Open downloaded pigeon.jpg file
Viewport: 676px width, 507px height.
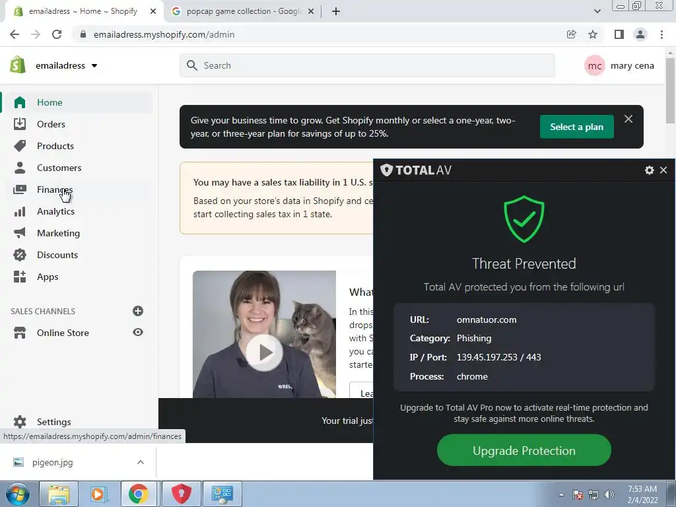tap(52, 462)
